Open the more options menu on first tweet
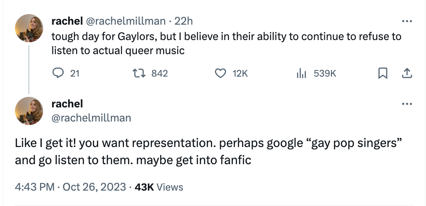This screenshot has width=426, height=206. coord(407,21)
